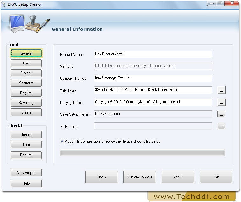Open the Save Log section
The height and width of the screenshot is (202, 241).
point(26,103)
